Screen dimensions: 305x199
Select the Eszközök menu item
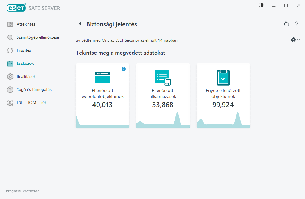(x=25, y=64)
